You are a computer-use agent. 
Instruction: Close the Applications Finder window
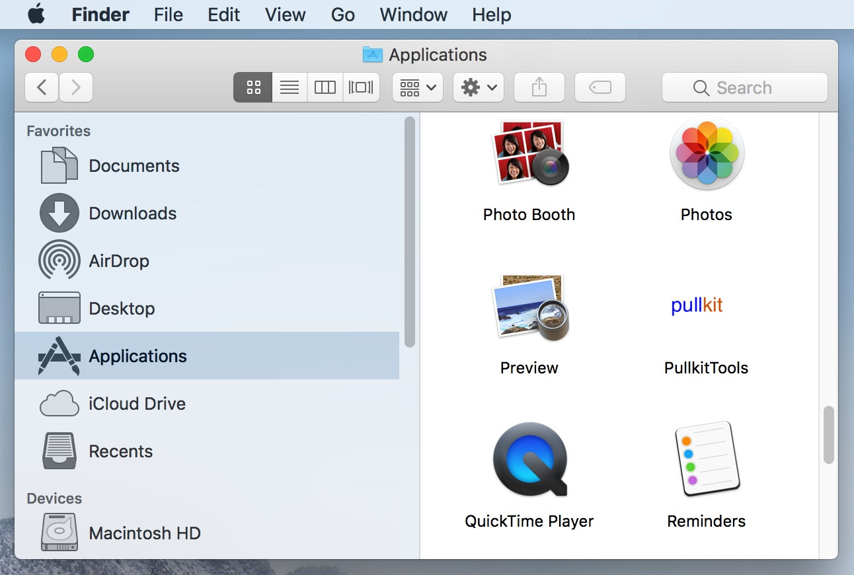tap(33, 54)
